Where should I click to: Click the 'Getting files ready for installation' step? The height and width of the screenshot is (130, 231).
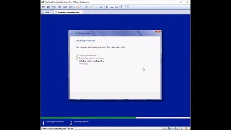(91, 58)
